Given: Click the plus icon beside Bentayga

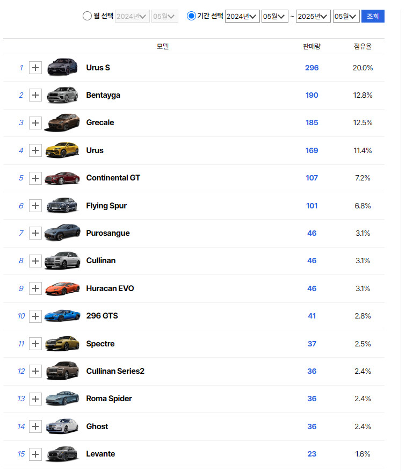Looking at the screenshot, I should tap(35, 95).
